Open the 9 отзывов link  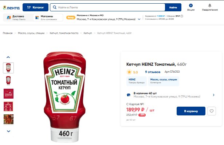[153, 72]
